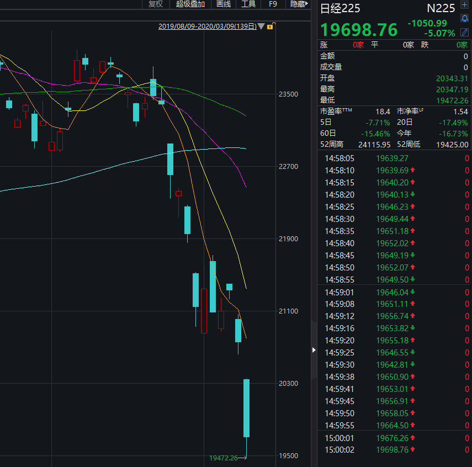Click the pencil note icon
The image size is (472, 467).
(464, 32)
